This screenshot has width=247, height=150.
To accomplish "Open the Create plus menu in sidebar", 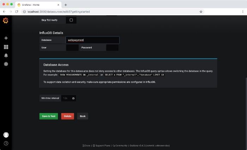I will [6, 38].
